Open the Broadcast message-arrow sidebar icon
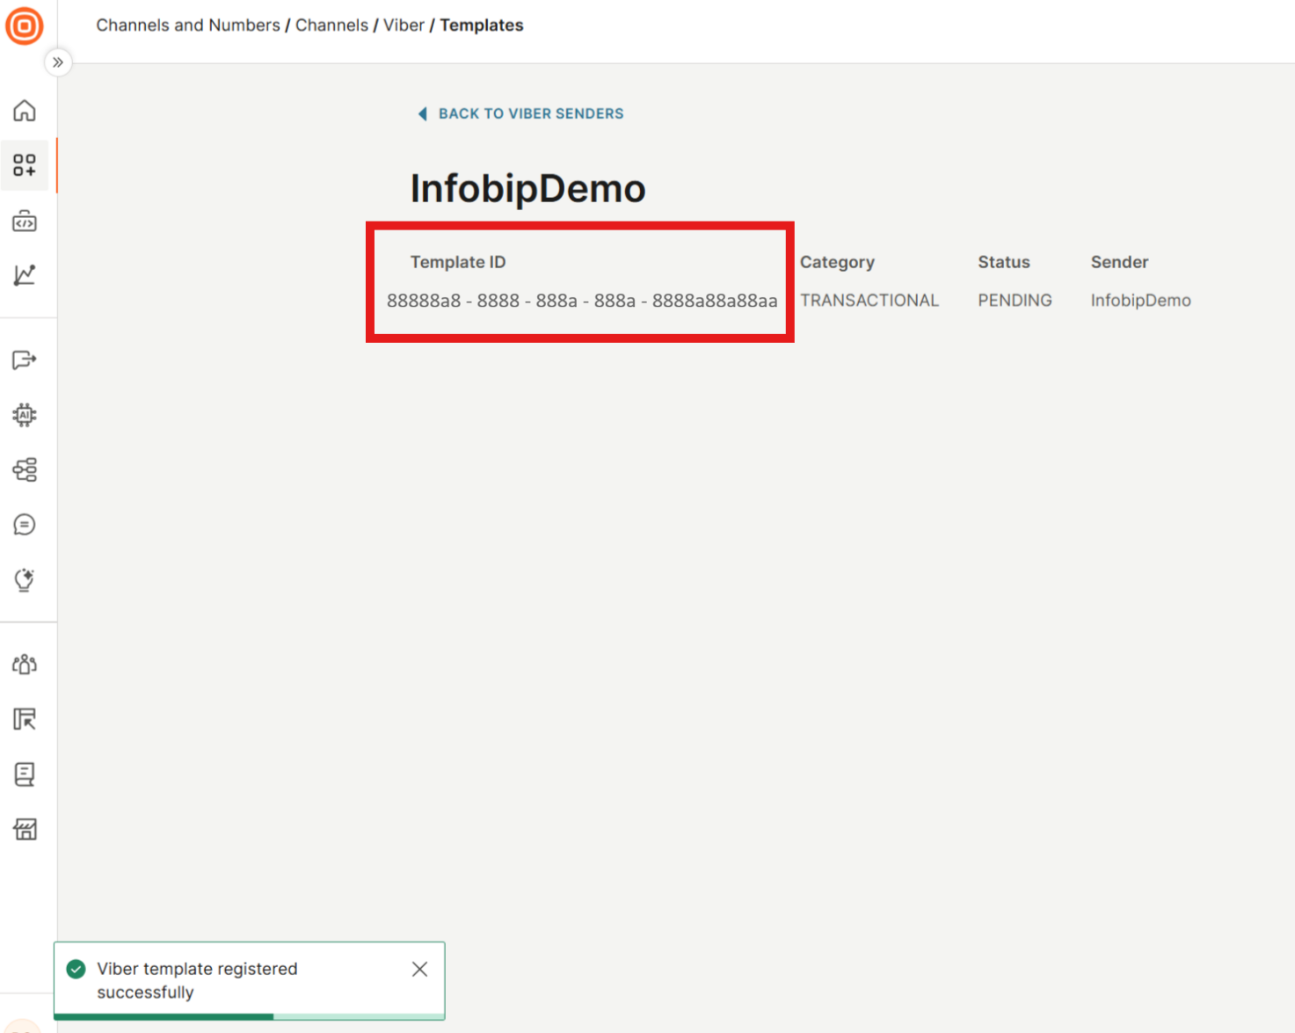 coord(25,360)
